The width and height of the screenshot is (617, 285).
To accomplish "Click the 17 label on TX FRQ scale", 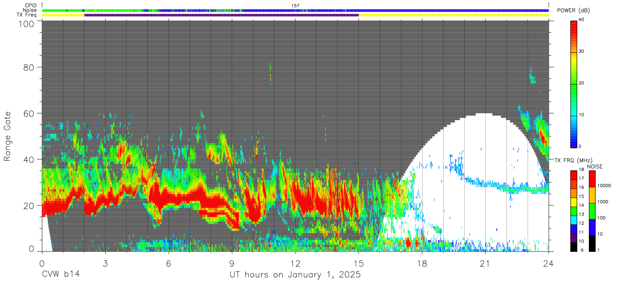I will [x=581, y=179].
